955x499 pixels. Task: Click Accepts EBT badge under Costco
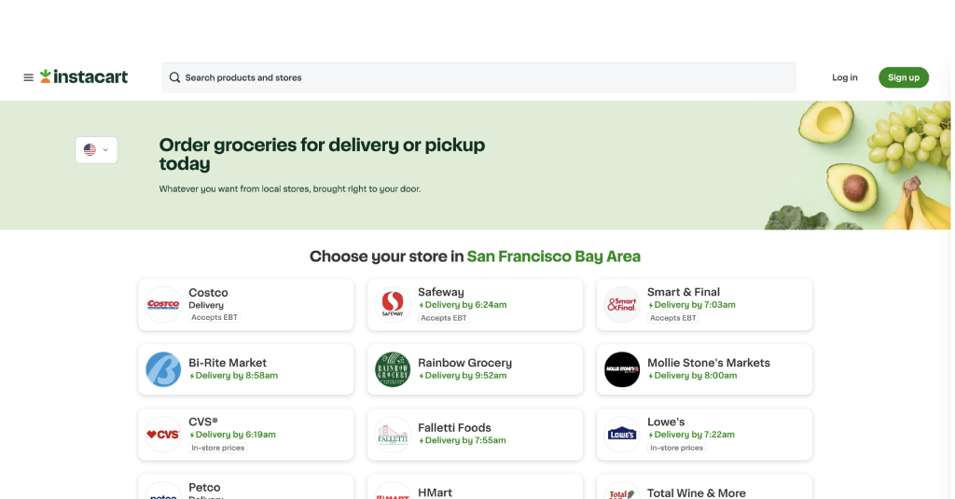point(215,317)
